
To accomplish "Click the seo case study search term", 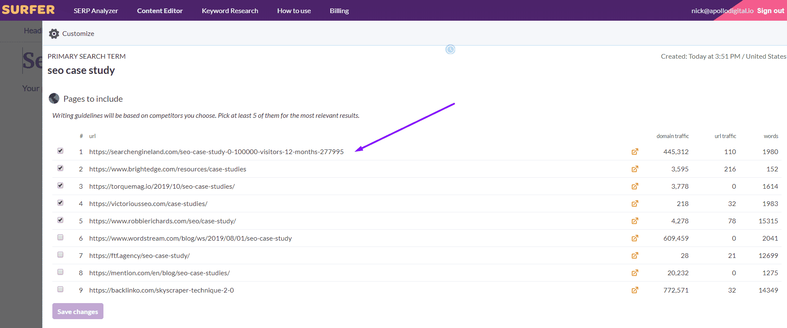I will coord(81,70).
